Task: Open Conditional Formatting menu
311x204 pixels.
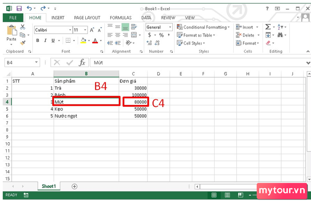Action: tap(203, 27)
